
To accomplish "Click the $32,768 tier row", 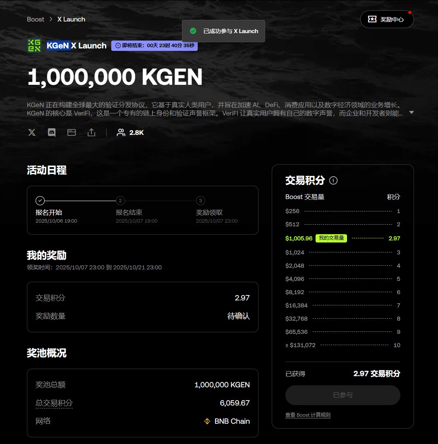I will coord(342,319).
